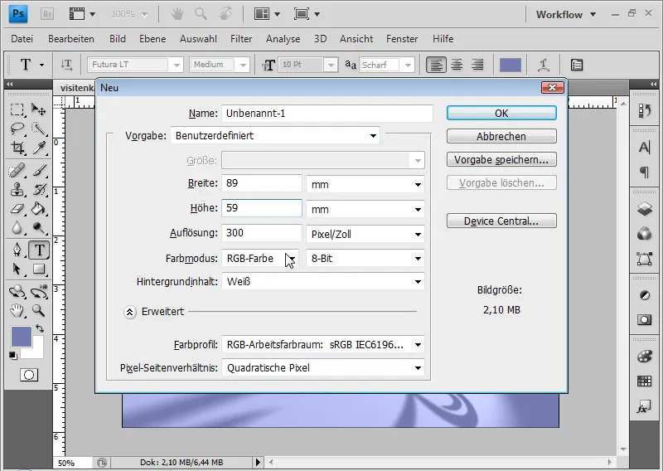Select the 3D Rotate tool
Viewport: 663px width, 471px height.
pos(17,292)
